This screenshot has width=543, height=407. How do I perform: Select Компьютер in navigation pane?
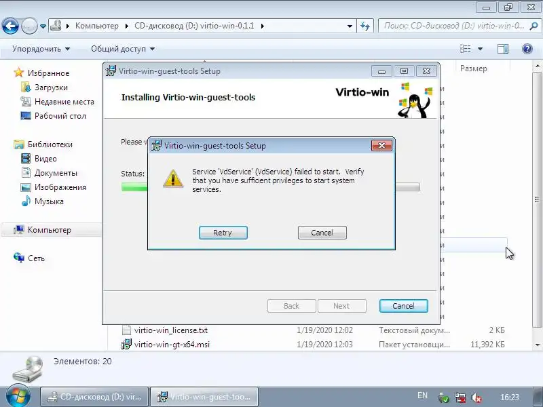click(49, 230)
